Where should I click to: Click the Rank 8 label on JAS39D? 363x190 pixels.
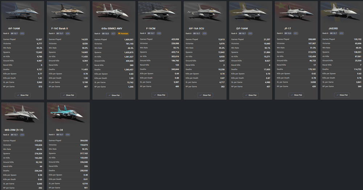[325, 33]
